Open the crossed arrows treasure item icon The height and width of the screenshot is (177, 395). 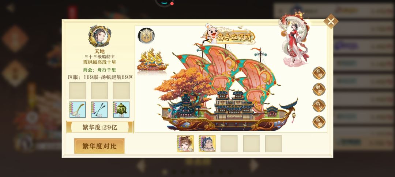(99, 110)
